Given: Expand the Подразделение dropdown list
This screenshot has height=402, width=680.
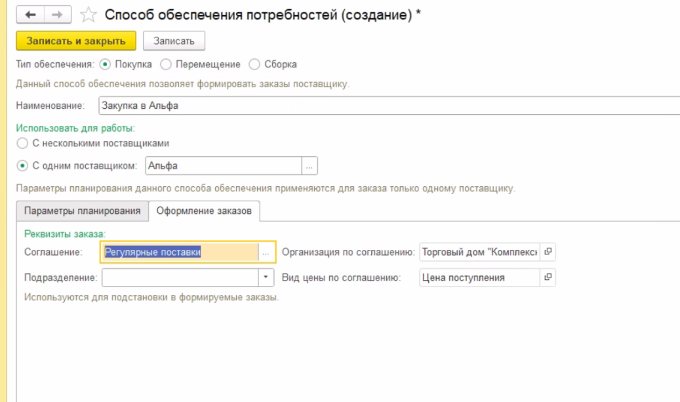Looking at the screenshot, I should (x=265, y=277).
